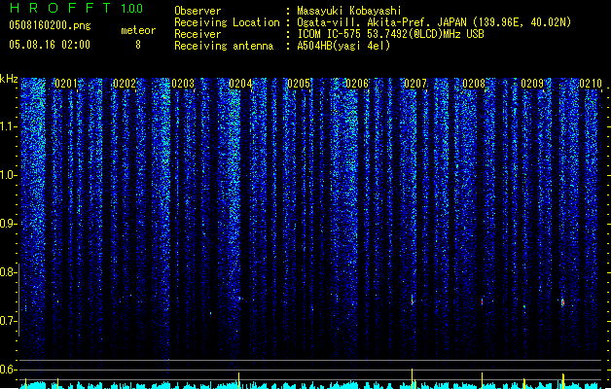Viewport: 612px width, 389px height.
Task: Click the 1.1 kHz axis label
Action: 8,126
